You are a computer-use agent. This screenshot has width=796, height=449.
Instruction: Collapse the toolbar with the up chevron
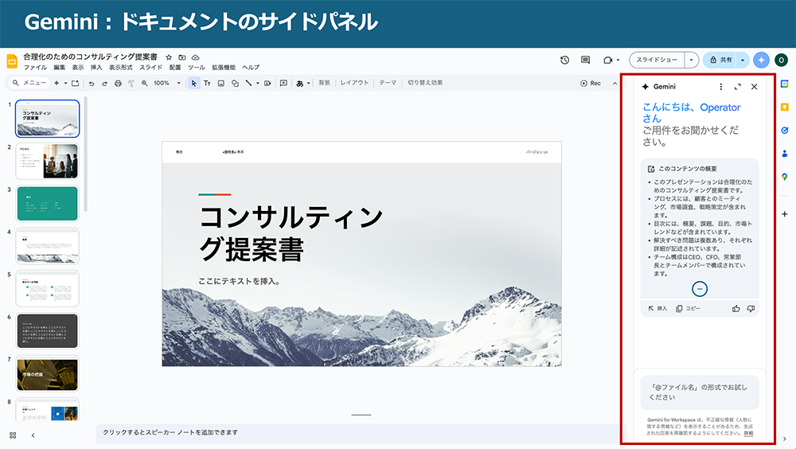coord(615,83)
